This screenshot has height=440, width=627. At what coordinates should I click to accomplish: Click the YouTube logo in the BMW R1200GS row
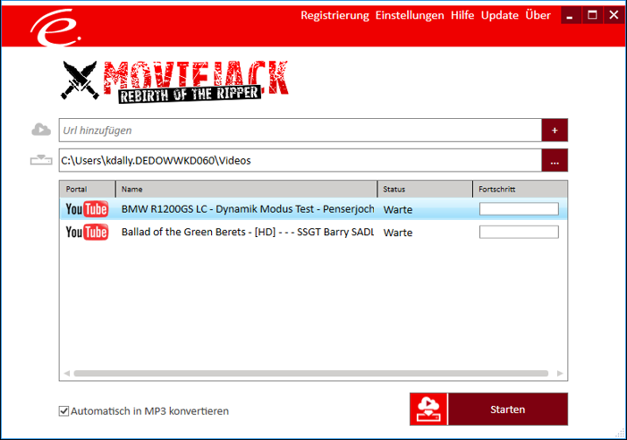[87, 208]
